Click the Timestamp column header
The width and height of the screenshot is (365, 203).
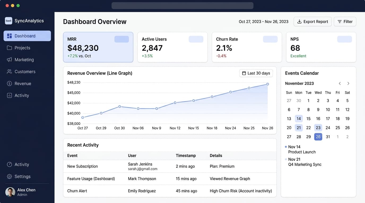click(186, 156)
